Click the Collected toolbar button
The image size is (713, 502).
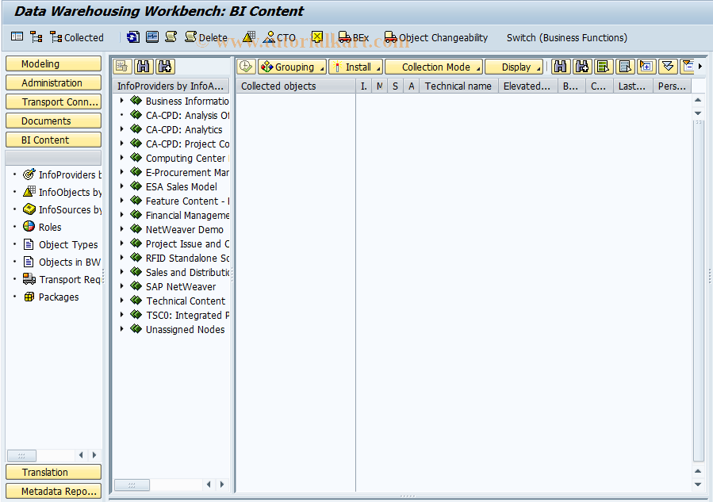click(77, 37)
